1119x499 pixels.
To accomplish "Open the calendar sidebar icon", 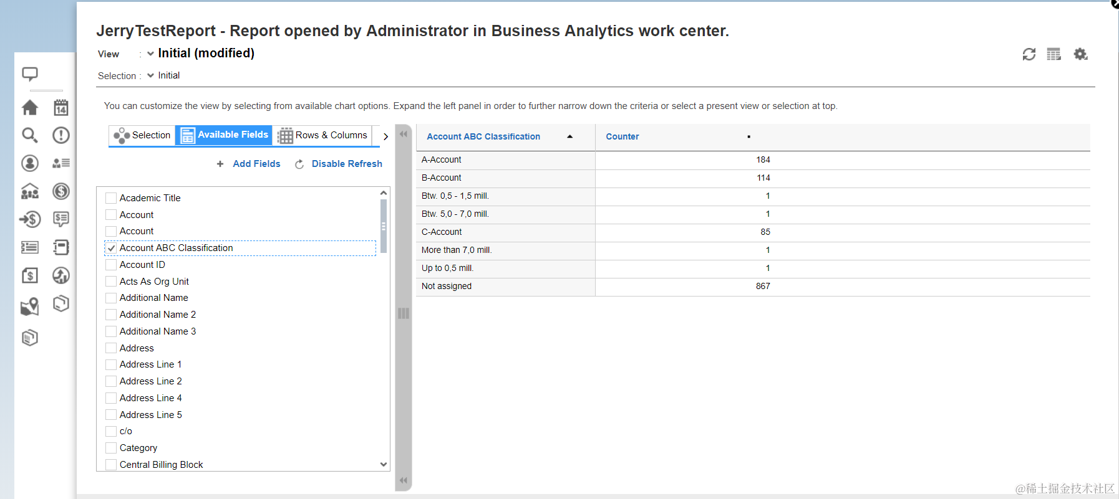I will pos(61,108).
